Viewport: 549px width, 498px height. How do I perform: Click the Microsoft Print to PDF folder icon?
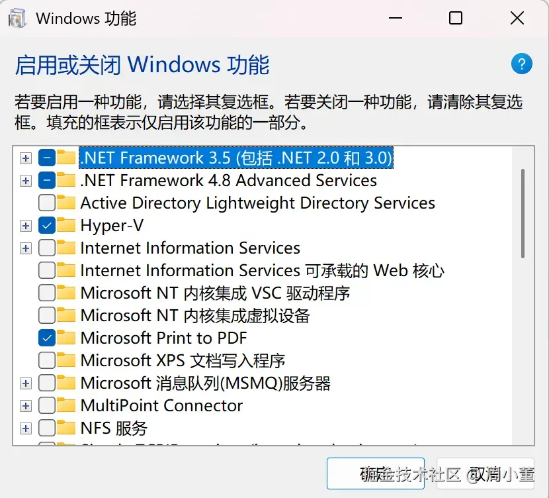tap(66, 338)
